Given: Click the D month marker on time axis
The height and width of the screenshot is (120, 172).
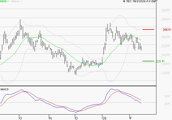Looking at the screenshot, I should point(77,118).
